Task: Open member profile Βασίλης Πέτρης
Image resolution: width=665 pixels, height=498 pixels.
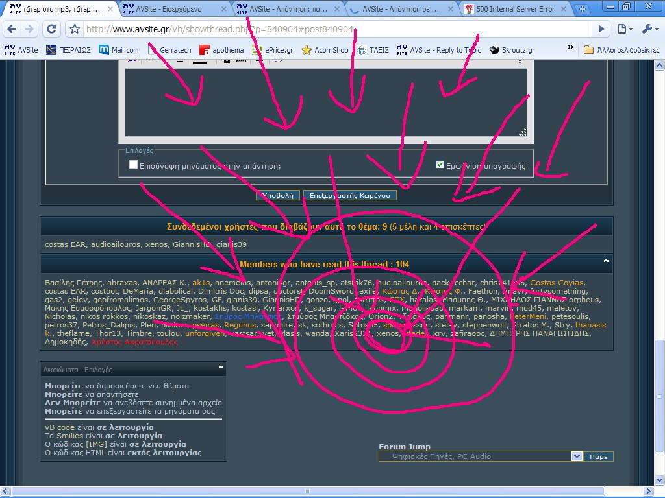Action: click(74, 283)
